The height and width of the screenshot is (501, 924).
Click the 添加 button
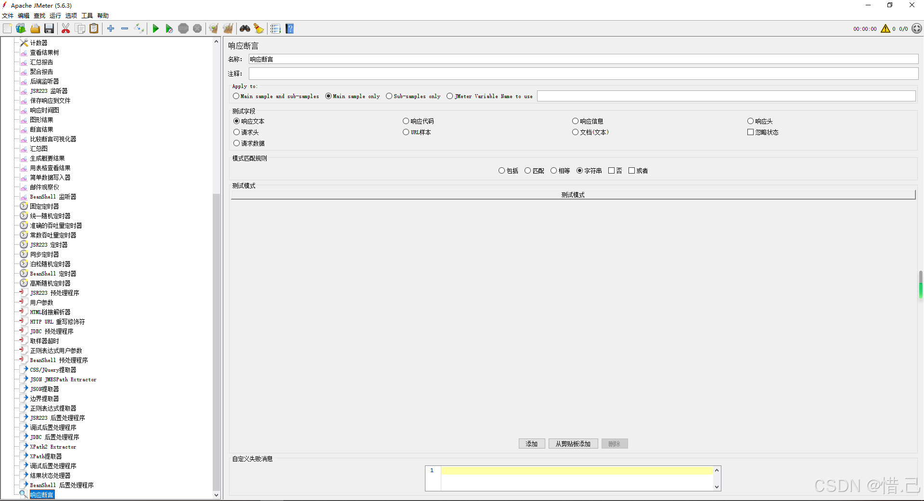point(532,444)
